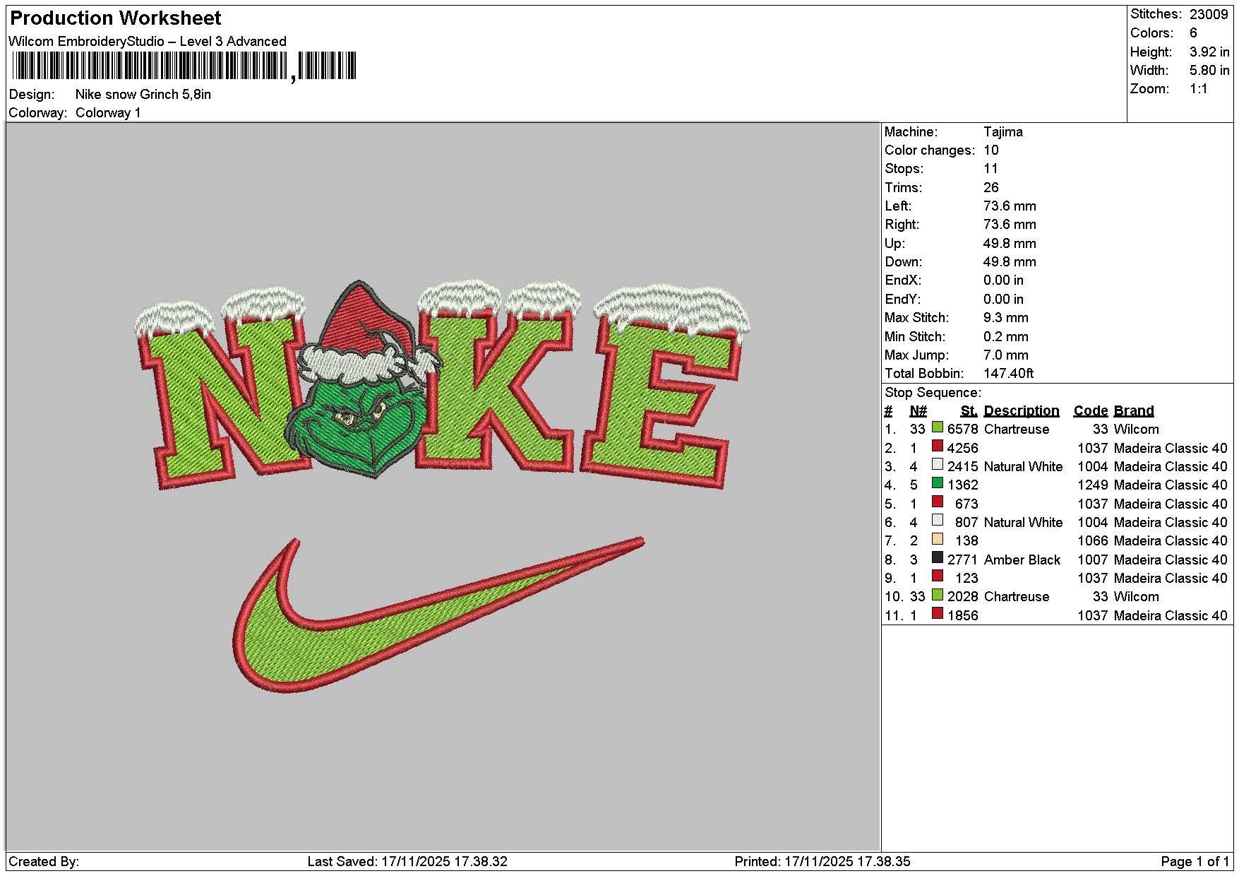This screenshot has height=876, width=1239.
Task: Select the white swatch beside stitch count 2415
Action: [937, 465]
